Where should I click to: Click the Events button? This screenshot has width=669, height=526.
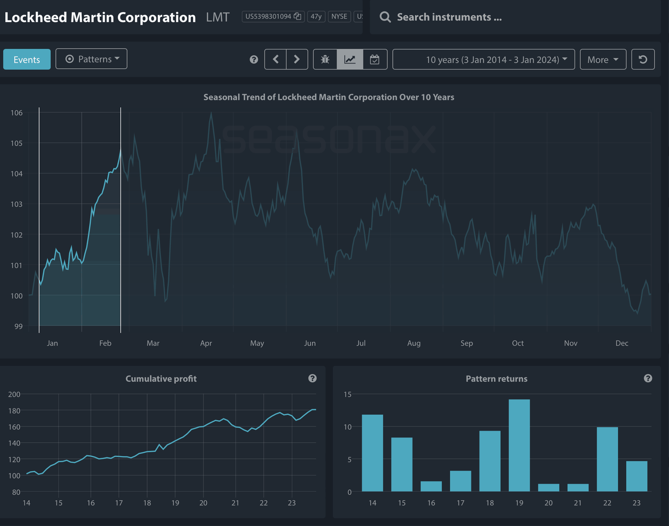[27, 59]
